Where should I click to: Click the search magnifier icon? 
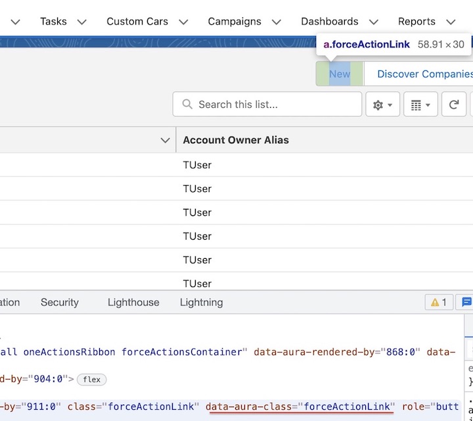tap(188, 104)
